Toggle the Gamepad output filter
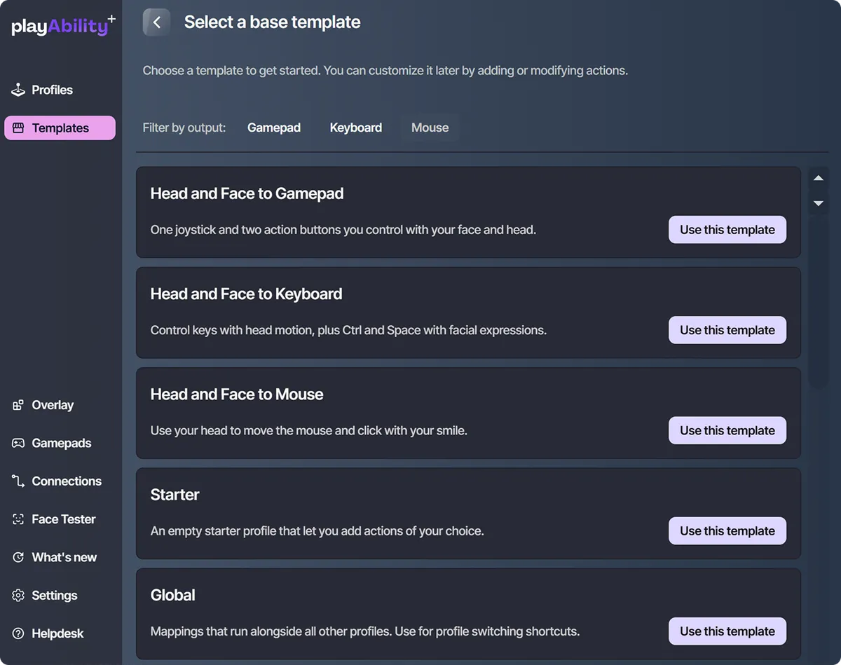The width and height of the screenshot is (841, 665). tap(274, 128)
